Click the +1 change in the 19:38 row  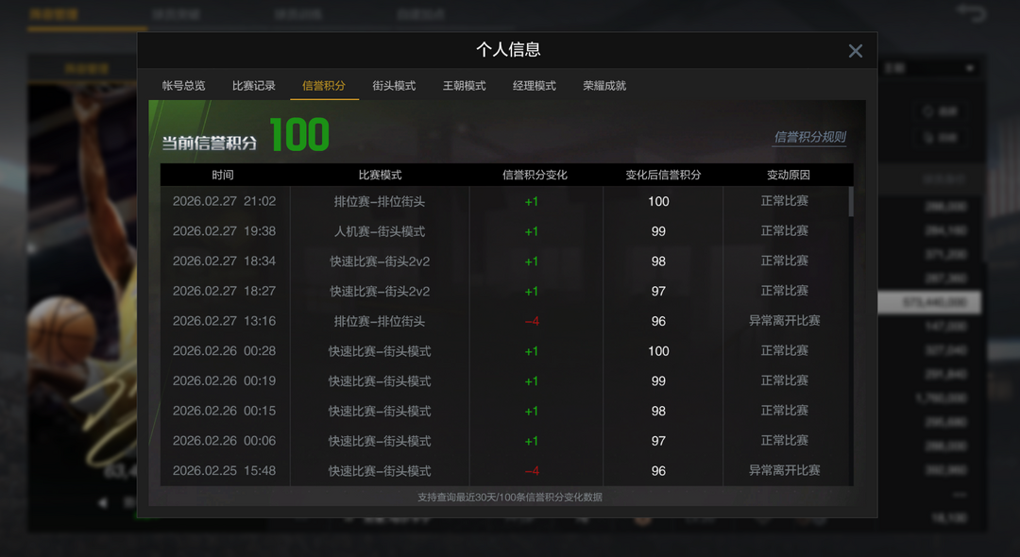(x=532, y=231)
